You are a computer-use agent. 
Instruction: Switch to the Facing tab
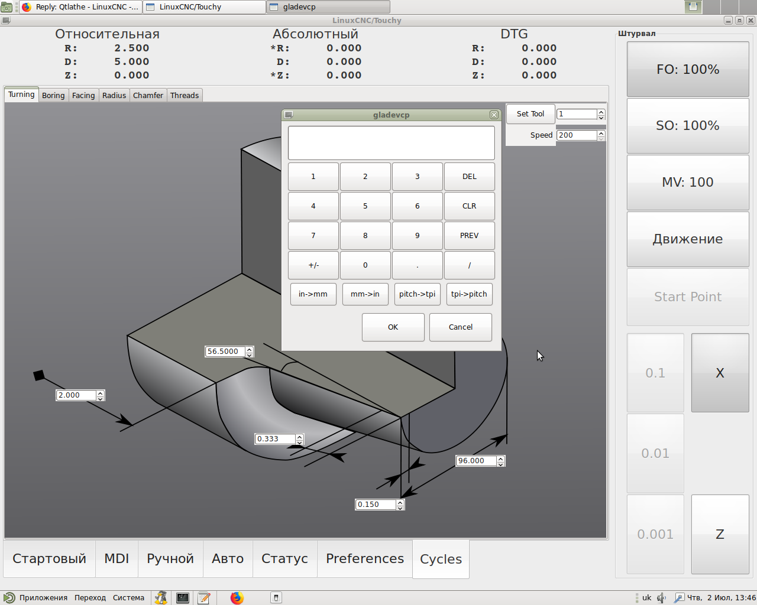click(x=83, y=95)
